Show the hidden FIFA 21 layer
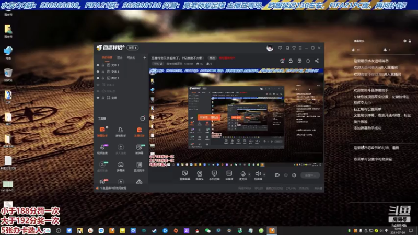418x235 pixels. (98, 91)
